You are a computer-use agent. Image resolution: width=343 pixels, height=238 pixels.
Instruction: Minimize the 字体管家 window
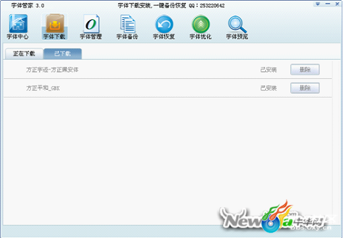(x=328, y=4)
